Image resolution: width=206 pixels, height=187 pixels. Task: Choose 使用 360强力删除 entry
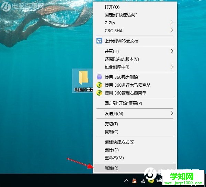point(135,77)
